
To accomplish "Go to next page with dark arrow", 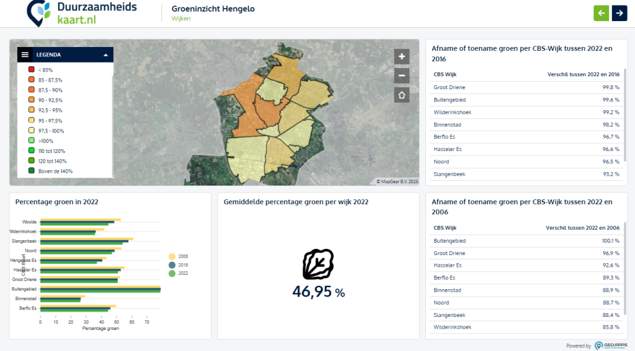I will pos(619,13).
